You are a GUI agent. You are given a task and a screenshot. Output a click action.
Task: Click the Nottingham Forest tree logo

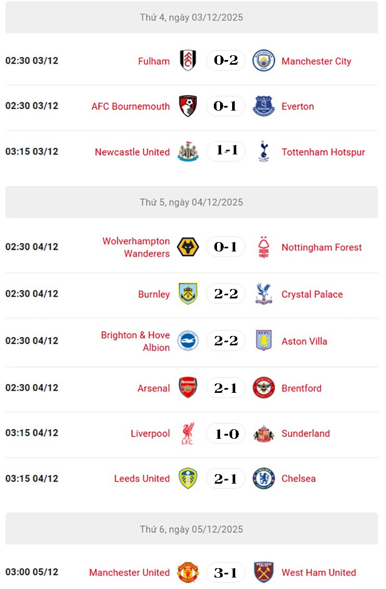tap(263, 247)
